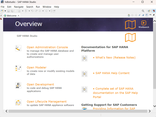
Task: Open the Search menu
Action: click(30, 7)
